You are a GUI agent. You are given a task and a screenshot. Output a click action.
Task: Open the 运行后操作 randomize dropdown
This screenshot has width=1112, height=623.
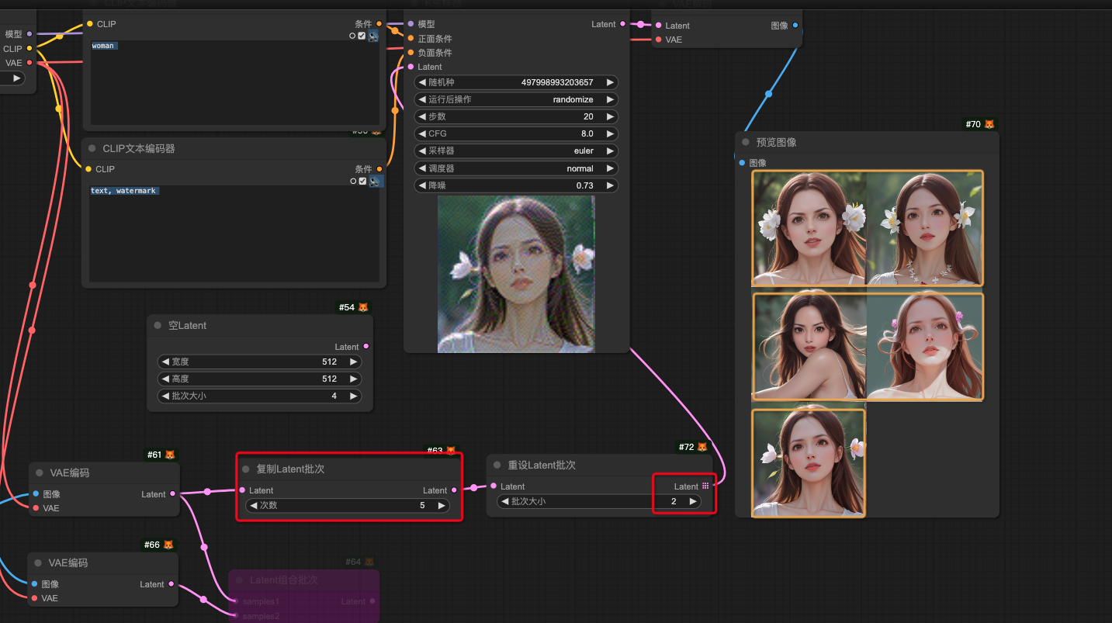pyautogui.click(x=516, y=99)
